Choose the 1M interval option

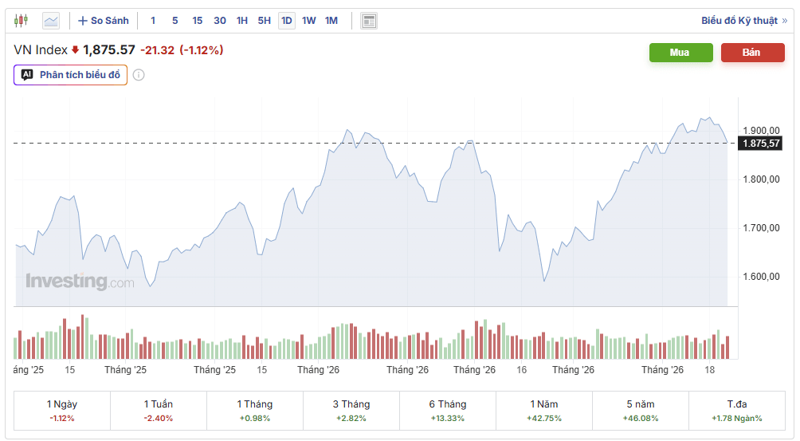[331, 21]
